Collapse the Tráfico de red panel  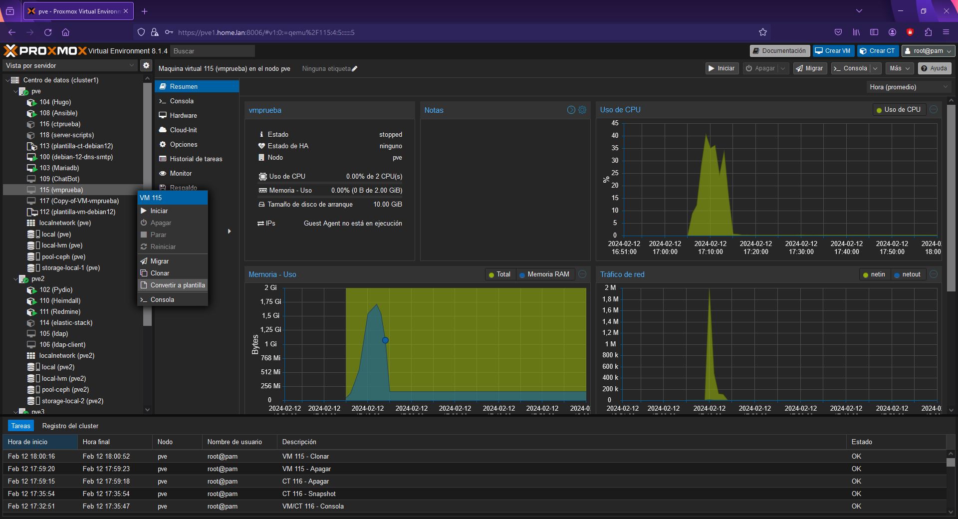pyautogui.click(x=934, y=274)
